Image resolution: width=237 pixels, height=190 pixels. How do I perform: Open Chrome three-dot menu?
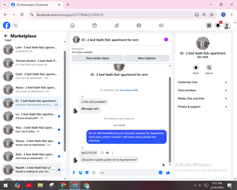pos(232,15)
